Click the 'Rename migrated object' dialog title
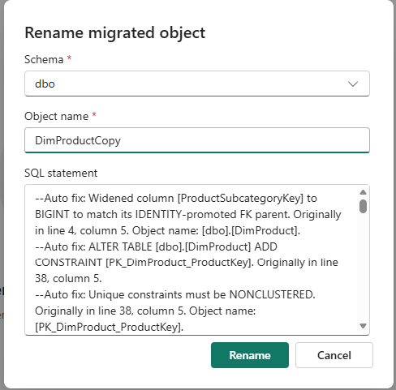396x390 pixels. click(115, 33)
